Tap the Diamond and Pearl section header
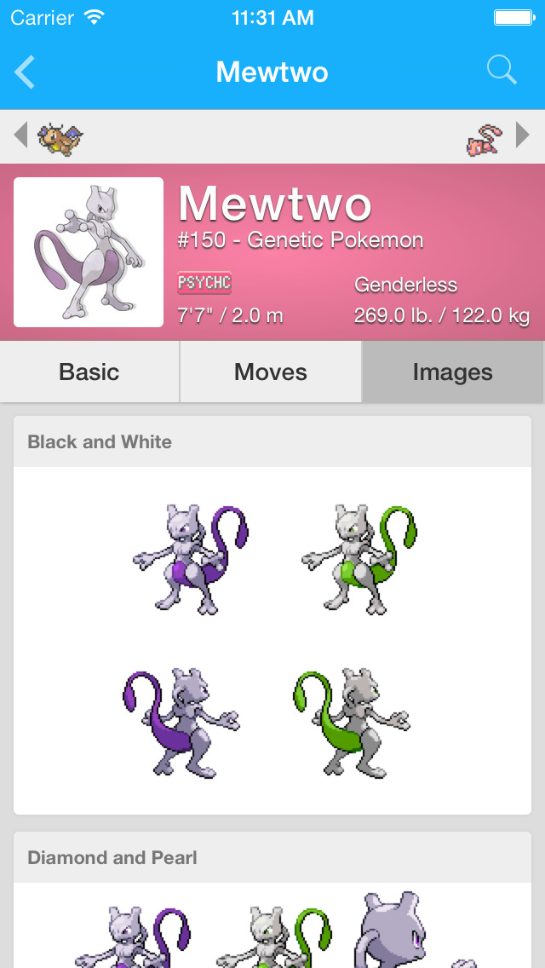The image size is (545, 968). 272,857
